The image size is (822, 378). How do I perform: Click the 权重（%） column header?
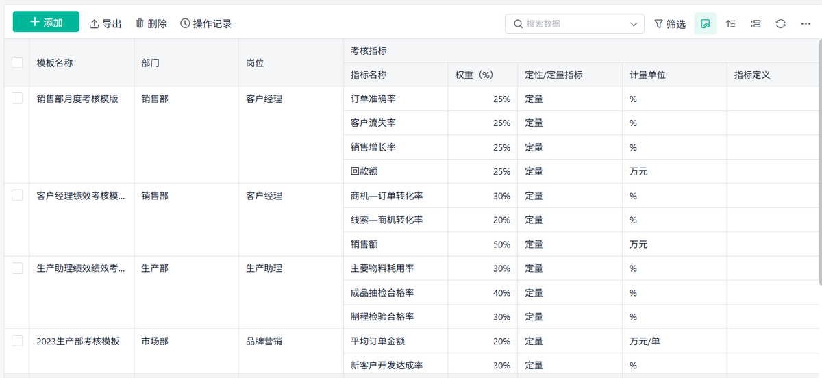(474, 75)
